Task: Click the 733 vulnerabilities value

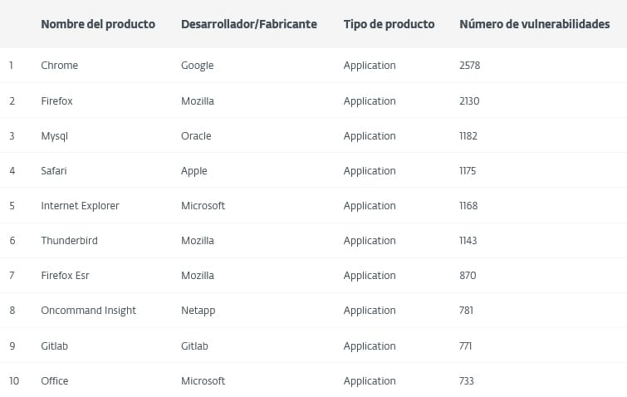Action: coord(467,381)
